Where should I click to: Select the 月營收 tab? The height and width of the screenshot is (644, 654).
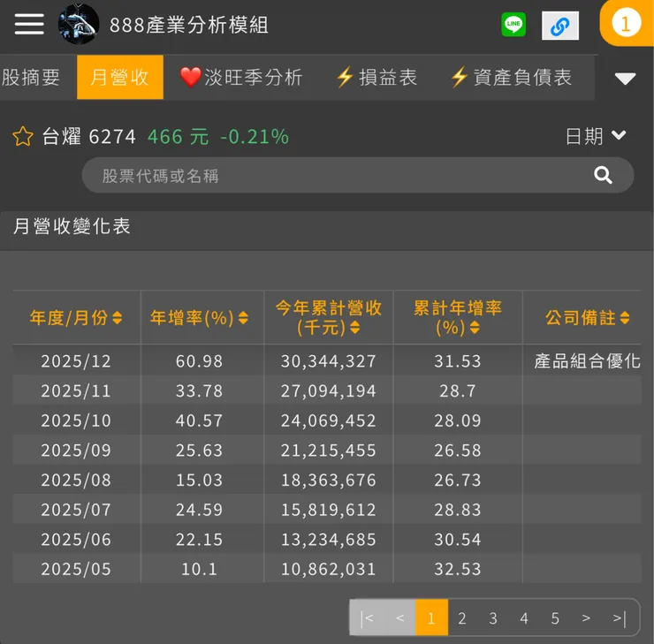(120, 78)
